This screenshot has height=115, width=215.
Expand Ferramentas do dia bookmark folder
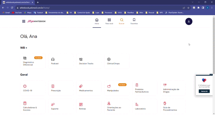(55, 12)
